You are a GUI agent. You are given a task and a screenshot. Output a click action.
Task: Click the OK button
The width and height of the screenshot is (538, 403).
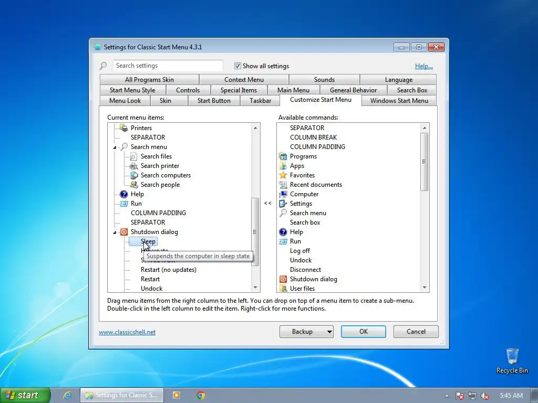pyautogui.click(x=364, y=332)
